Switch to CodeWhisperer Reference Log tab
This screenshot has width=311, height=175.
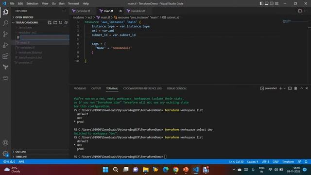coord(142,88)
